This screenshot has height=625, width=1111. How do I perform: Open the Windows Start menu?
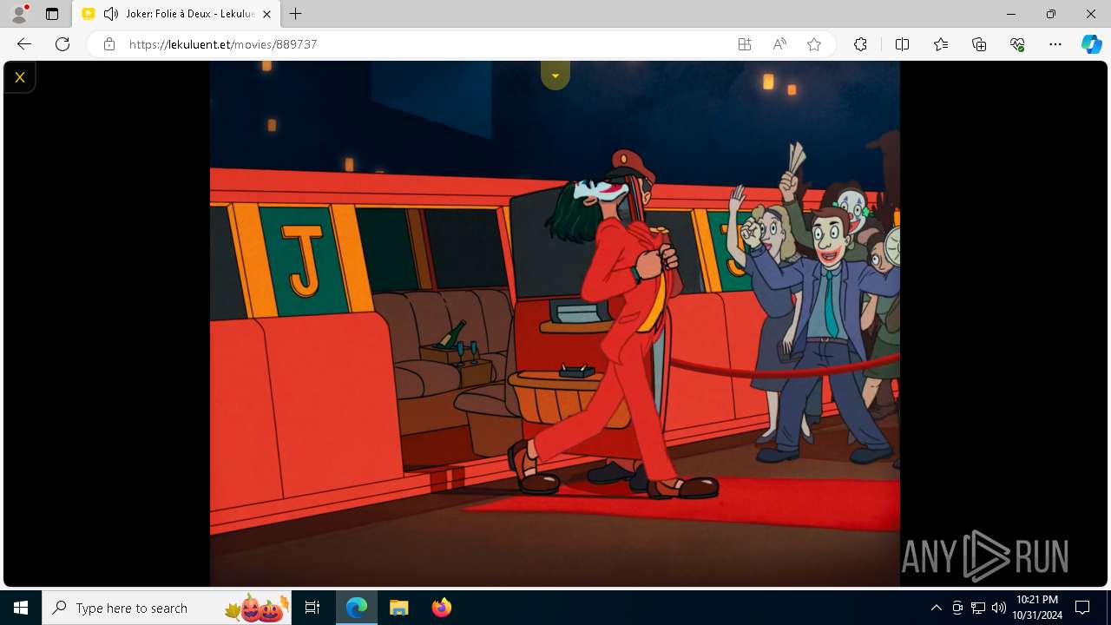pos(21,608)
